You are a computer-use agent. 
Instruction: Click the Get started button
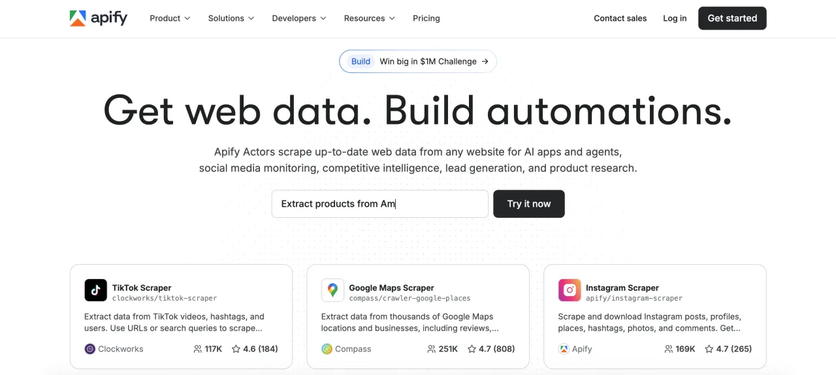coord(732,18)
